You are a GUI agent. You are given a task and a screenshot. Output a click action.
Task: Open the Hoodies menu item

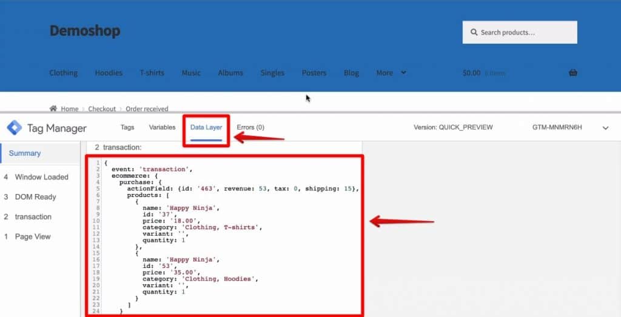pos(109,73)
